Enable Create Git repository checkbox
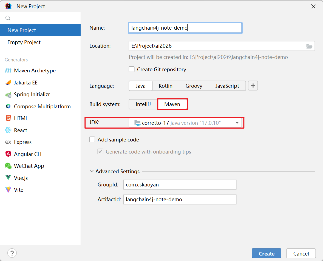 coord(132,69)
